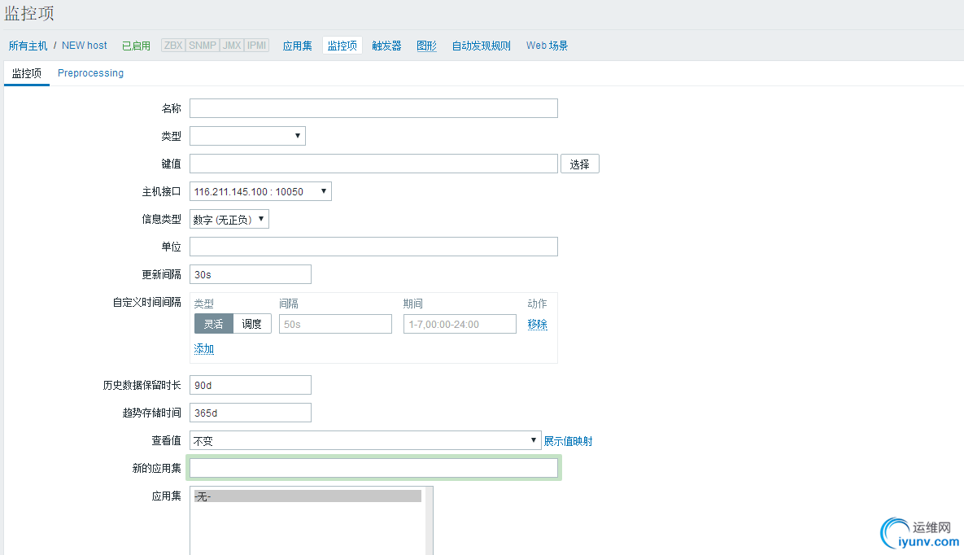The width and height of the screenshot is (964, 555).
Task: Open the 触发器 navigation tab
Action: click(x=386, y=46)
